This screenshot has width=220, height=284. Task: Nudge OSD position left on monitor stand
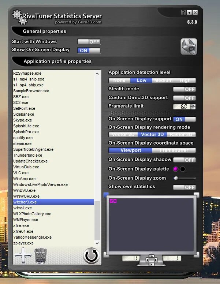(x=147, y=260)
